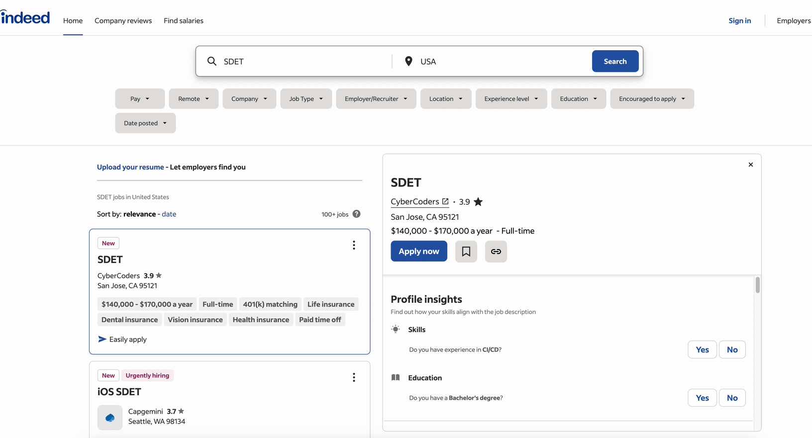This screenshot has height=438, width=812.
Task: Click the location pin icon
Action: (x=408, y=61)
